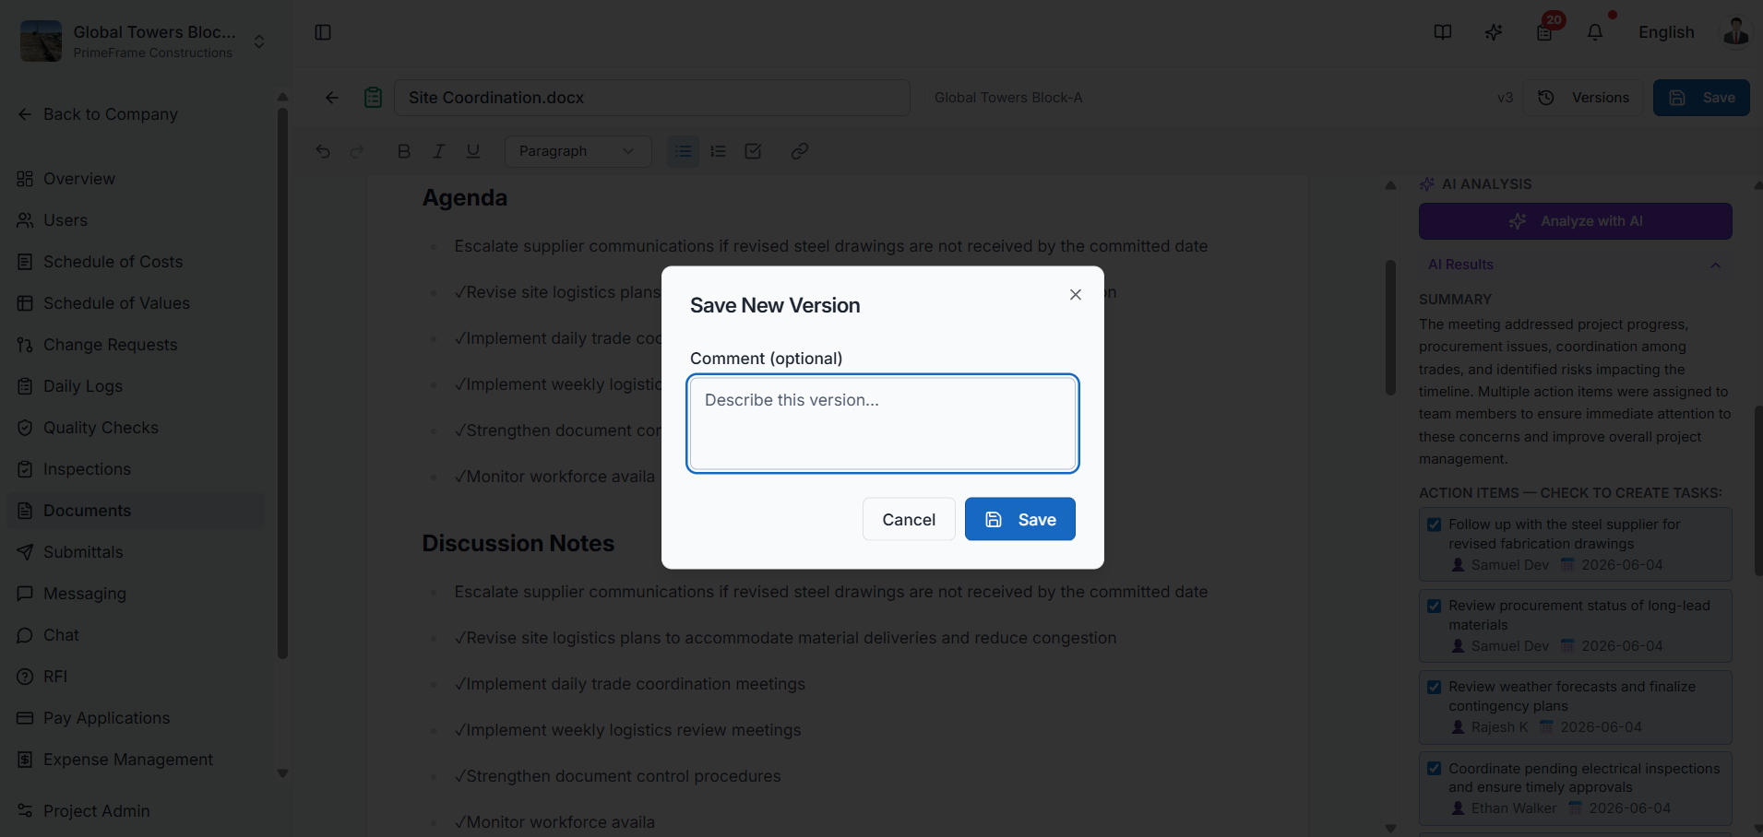Toggle the sidebar panel icon
This screenshot has width=1763, height=837.
323,32
